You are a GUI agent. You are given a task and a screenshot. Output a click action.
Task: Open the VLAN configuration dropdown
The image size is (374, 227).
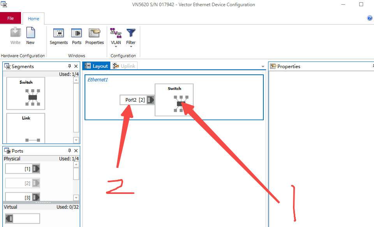(116, 37)
